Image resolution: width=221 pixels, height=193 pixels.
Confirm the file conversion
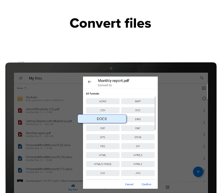146,184
